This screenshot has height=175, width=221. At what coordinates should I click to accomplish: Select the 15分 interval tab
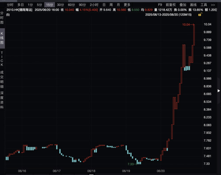point(50,5)
